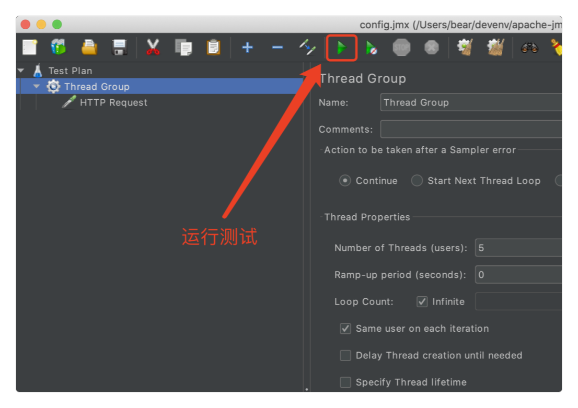This screenshot has width=578, height=408.
Task: Uncheck the Infinite loop count checkbox
Action: pyautogui.click(x=422, y=302)
